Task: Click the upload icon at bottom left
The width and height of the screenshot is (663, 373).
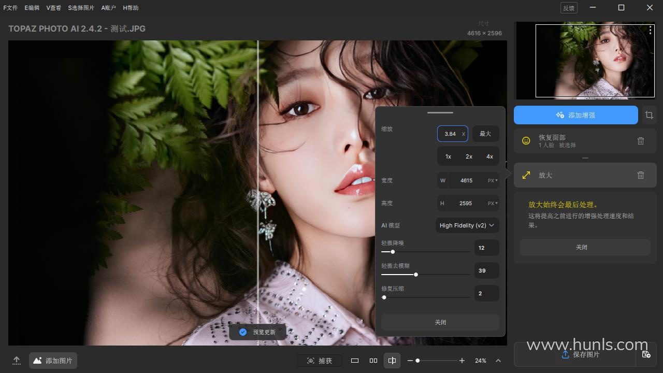Action: pos(17,361)
